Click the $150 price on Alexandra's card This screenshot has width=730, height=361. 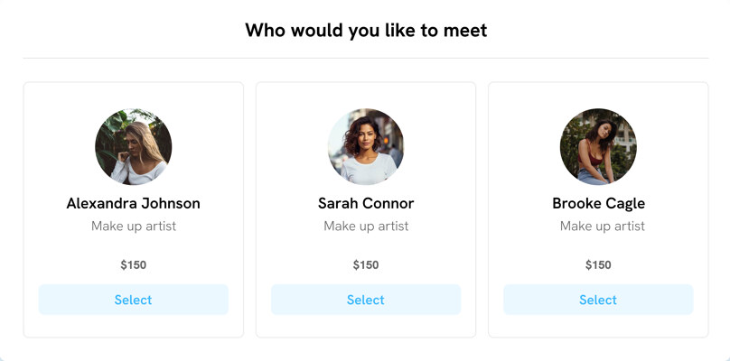click(133, 265)
